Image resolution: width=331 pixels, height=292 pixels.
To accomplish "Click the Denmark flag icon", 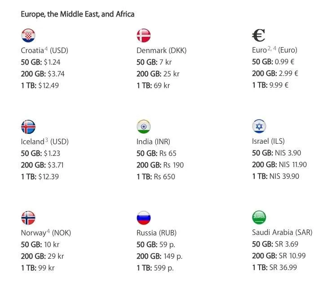I will [x=144, y=35].
